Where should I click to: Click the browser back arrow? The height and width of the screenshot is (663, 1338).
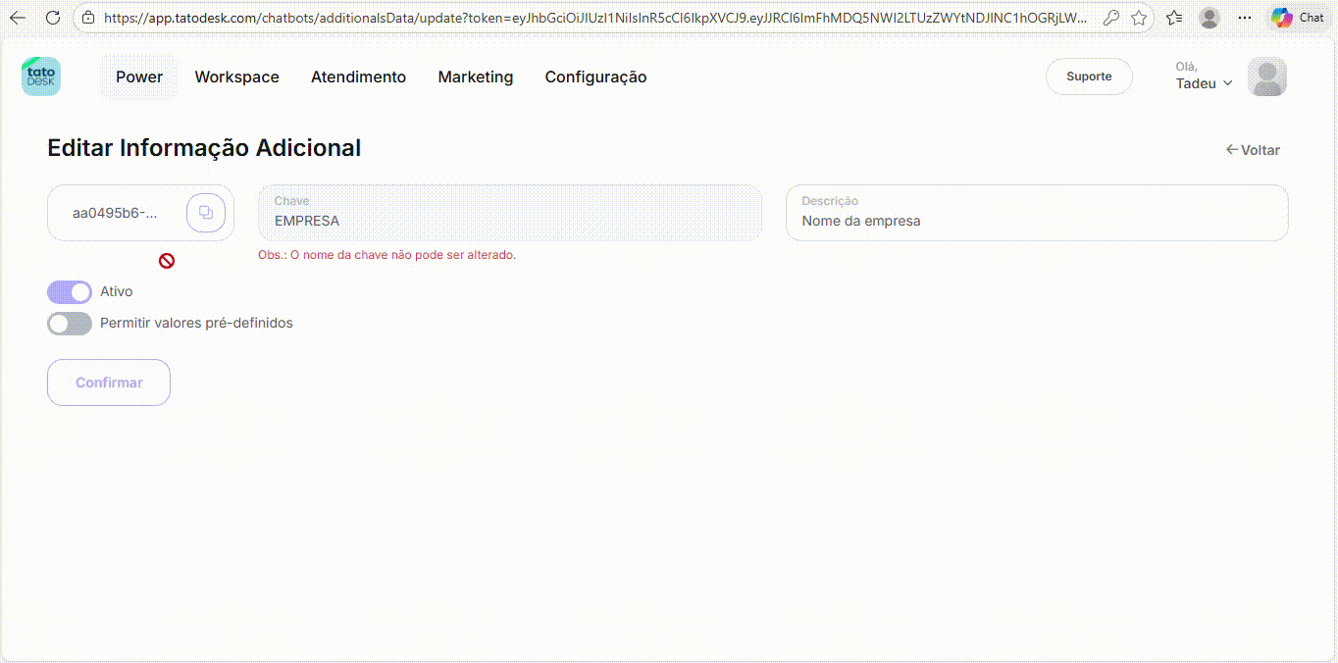tap(18, 18)
